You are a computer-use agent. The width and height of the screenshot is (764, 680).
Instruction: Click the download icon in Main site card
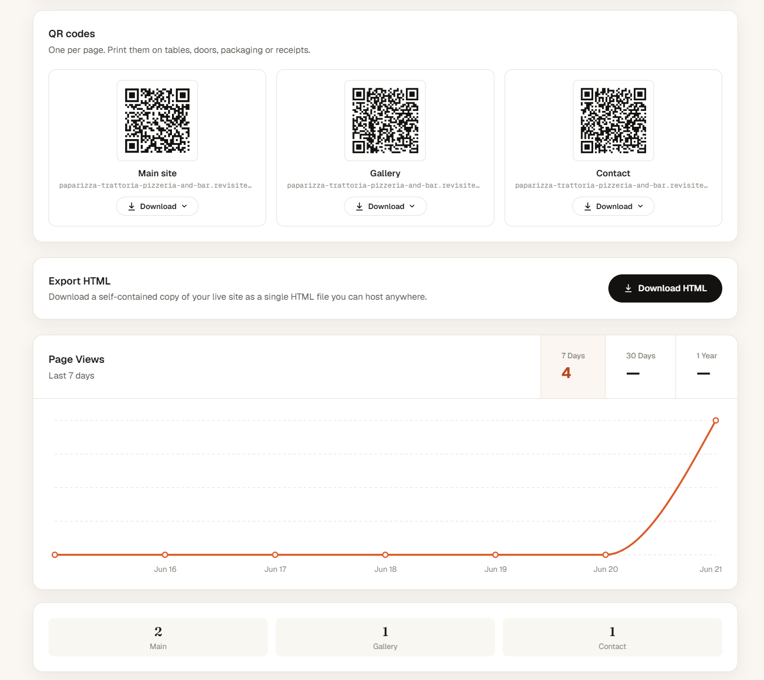[131, 207]
